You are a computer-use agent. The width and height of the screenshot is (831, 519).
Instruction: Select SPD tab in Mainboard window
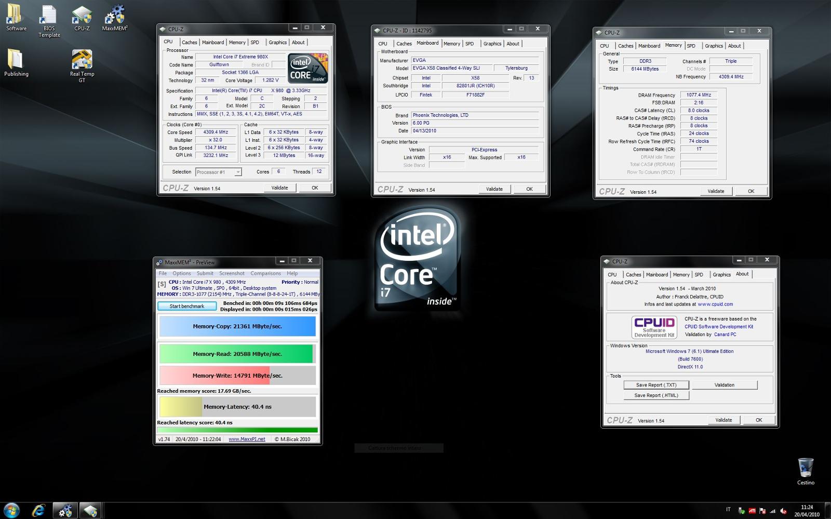pyautogui.click(x=470, y=44)
